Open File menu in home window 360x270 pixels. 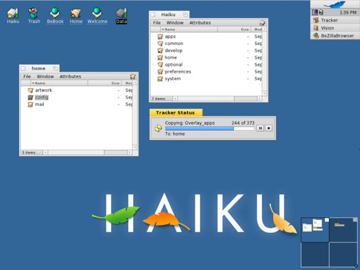pos(27,76)
